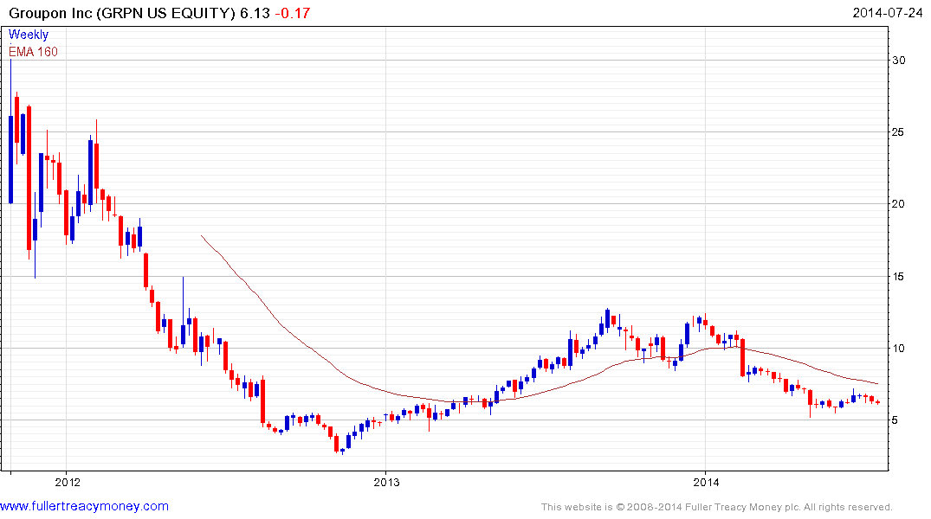Click the EMA 160 legend label
Screen dimensions: 931x519
[x=33, y=52]
